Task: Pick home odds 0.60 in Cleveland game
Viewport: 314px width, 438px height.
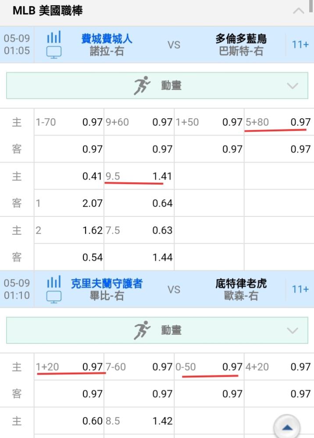Action: 69,420
